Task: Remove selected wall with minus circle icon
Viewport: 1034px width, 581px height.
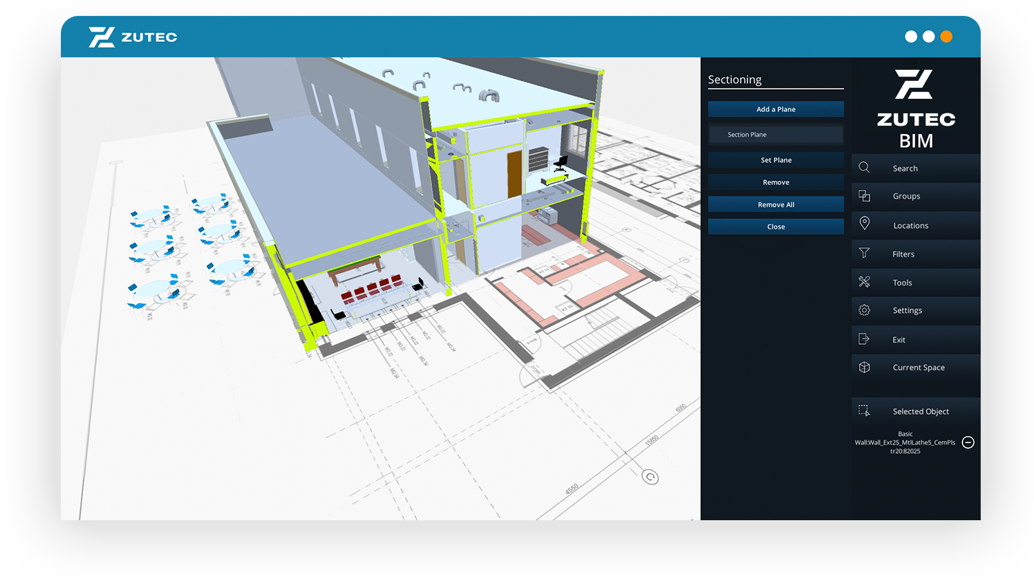Action: 968,442
